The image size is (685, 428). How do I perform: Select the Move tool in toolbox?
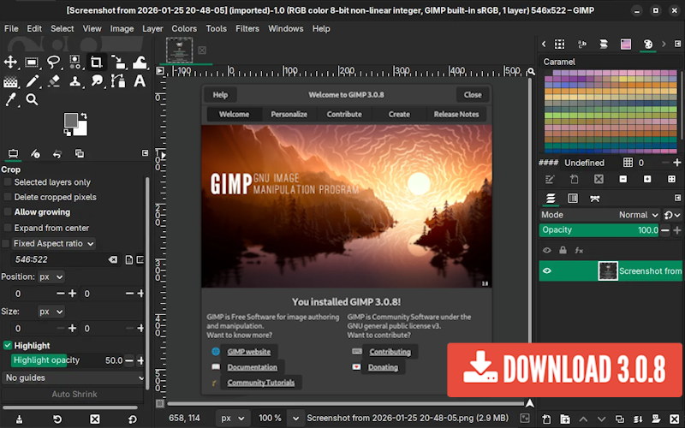tap(11, 62)
